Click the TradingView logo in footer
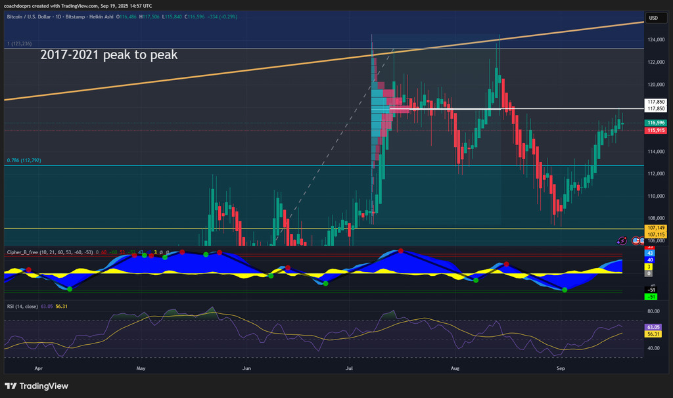This screenshot has height=398, width=673. 37,386
